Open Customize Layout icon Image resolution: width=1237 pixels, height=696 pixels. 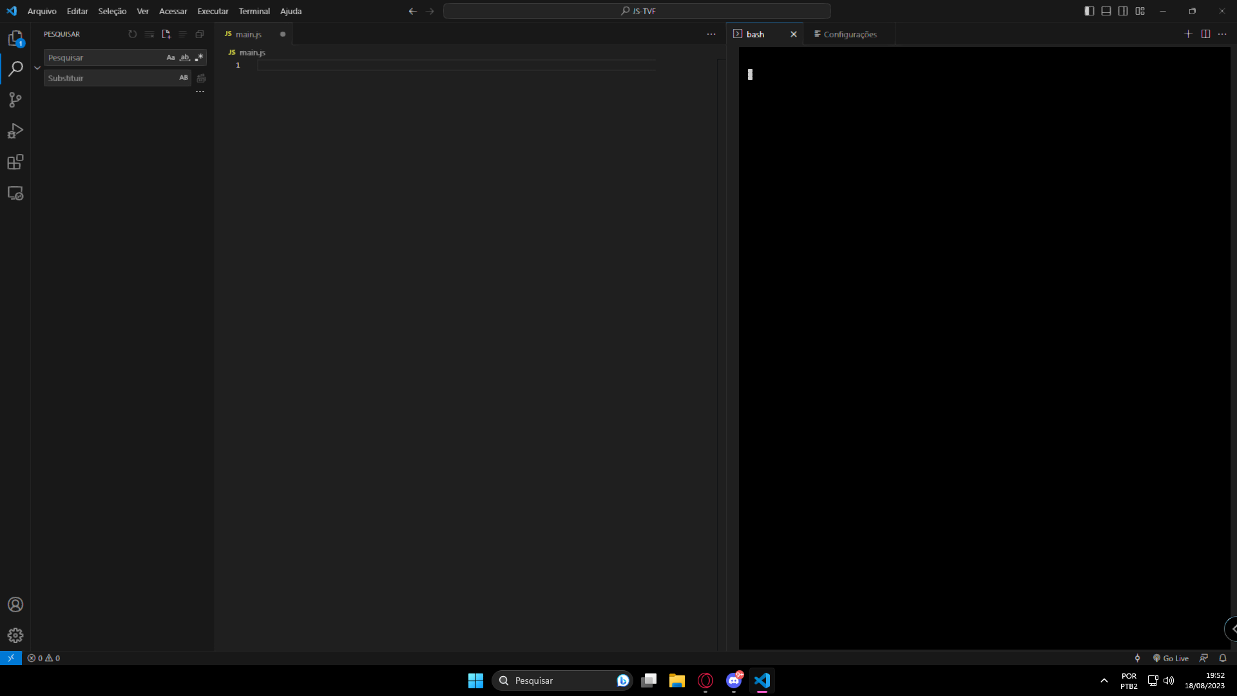tap(1140, 11)
